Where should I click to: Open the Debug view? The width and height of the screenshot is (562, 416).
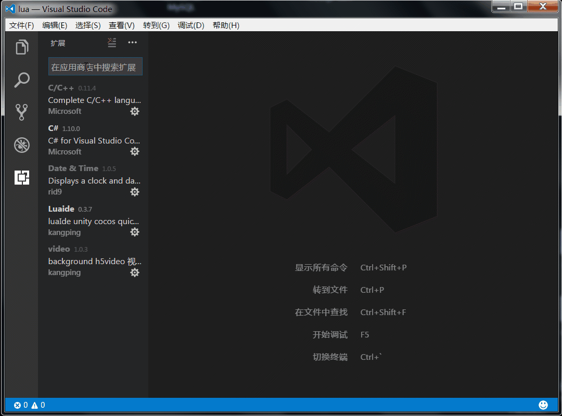(21, 145)
